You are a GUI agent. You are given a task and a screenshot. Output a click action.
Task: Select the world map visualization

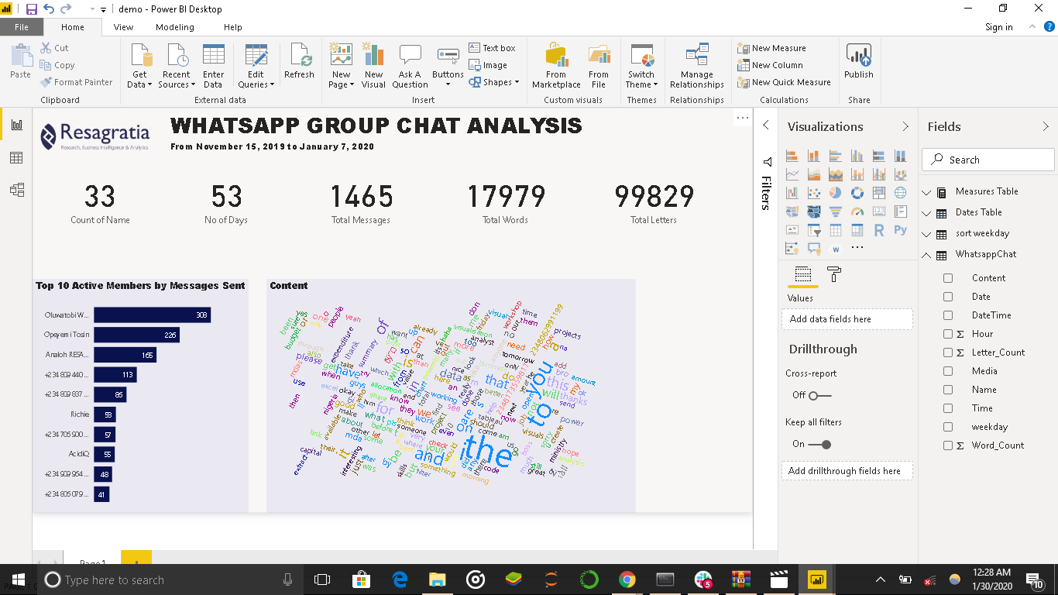coord(900,193)
